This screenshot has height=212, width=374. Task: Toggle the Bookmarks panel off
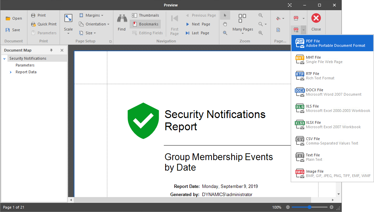[145, 24]
